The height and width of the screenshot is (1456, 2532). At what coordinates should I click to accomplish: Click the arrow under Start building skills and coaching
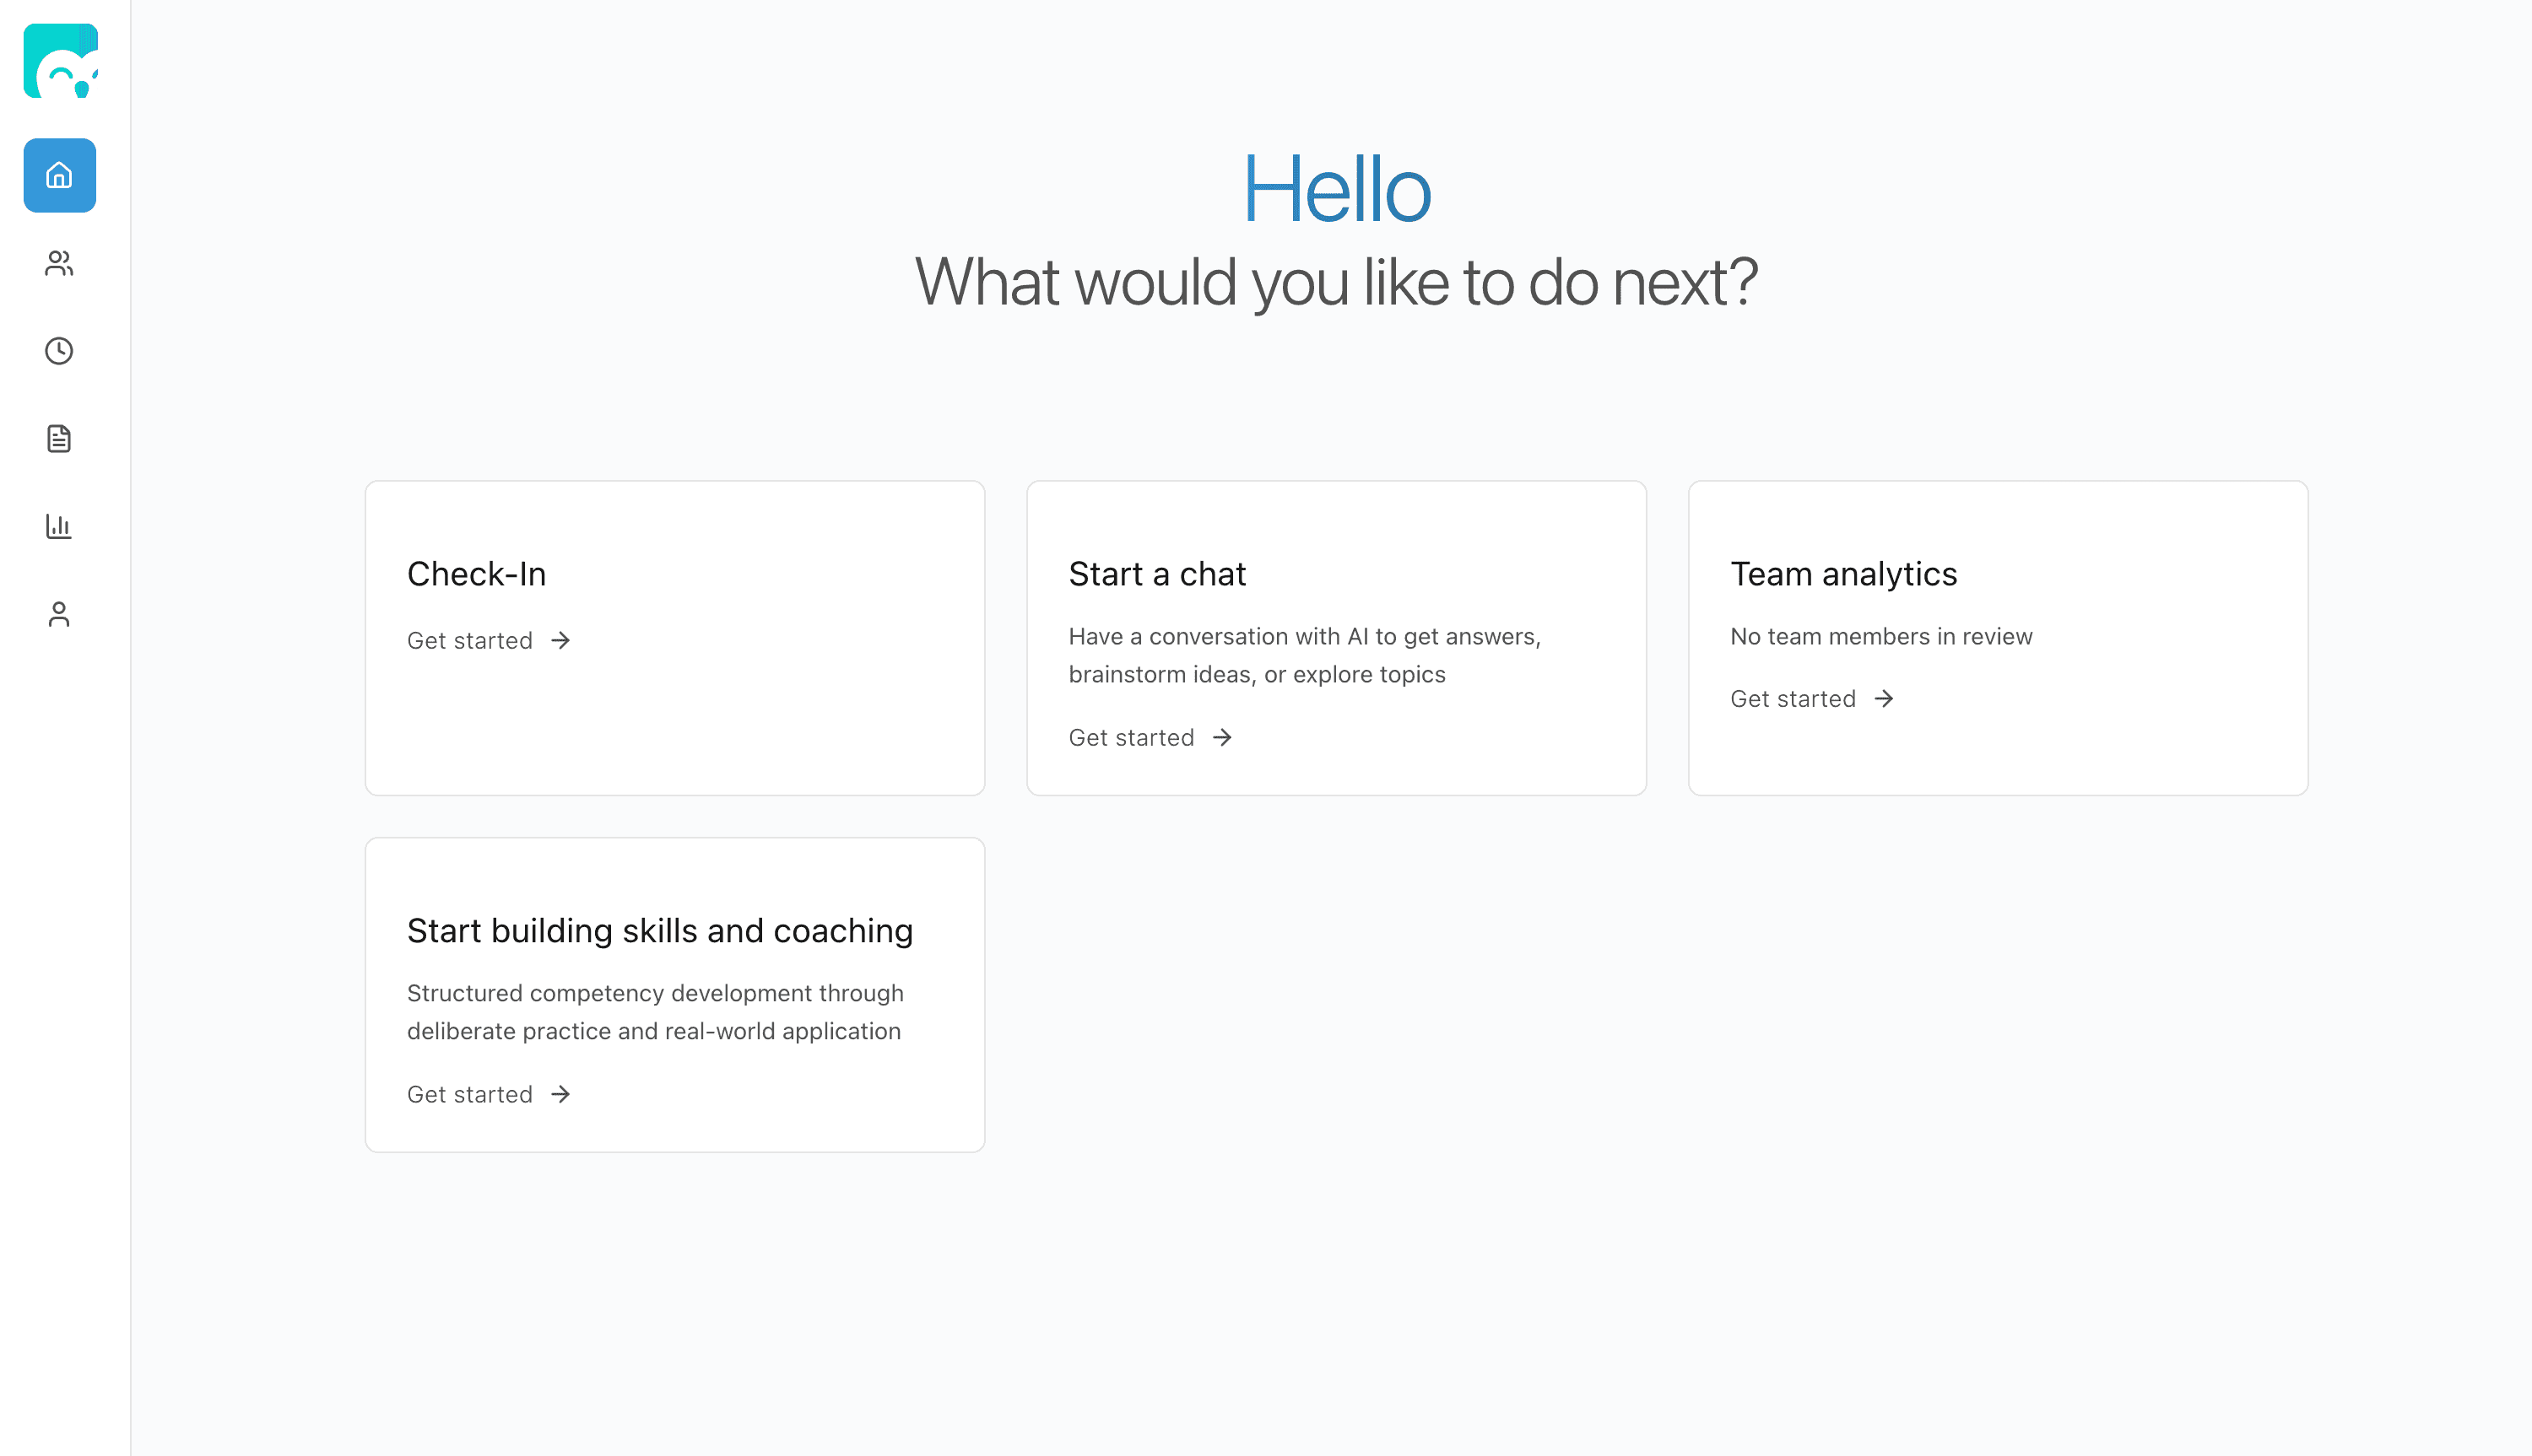[561, 1094]
